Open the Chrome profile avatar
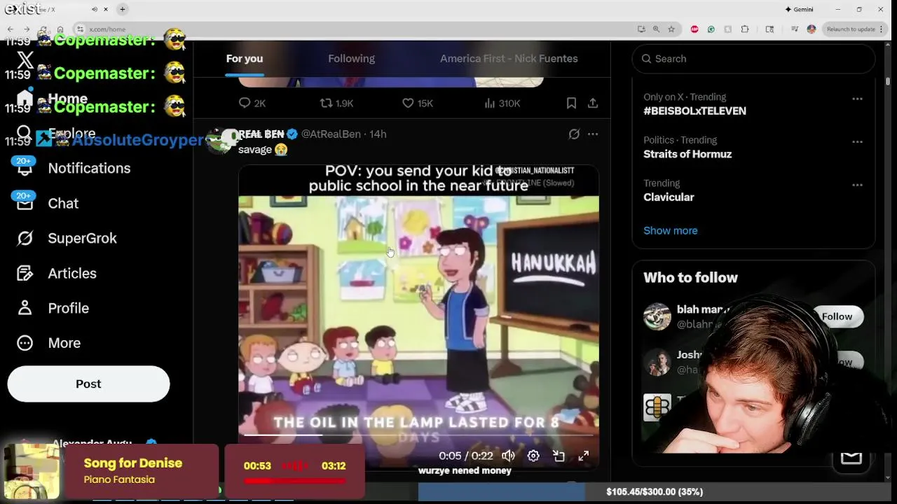The image size is (897, 504). [812, 29]
